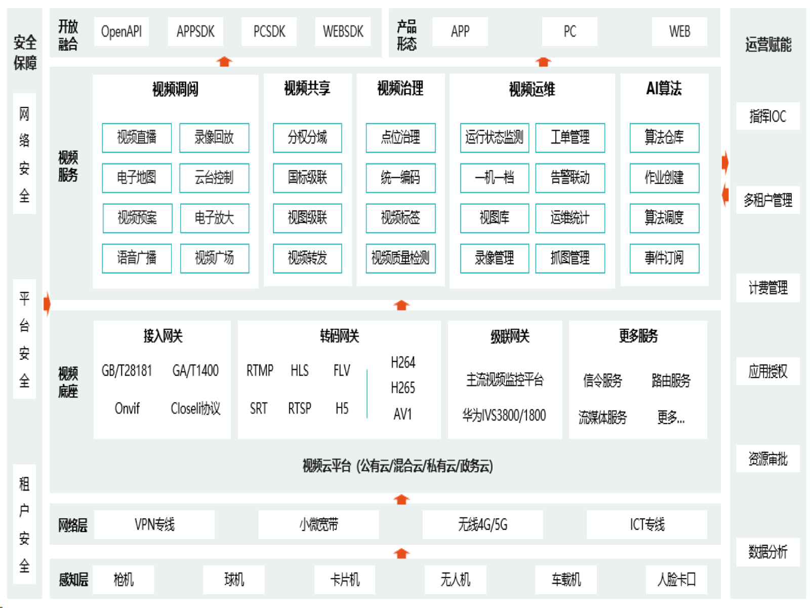Select the 枪机 device box

coord(124,580)
